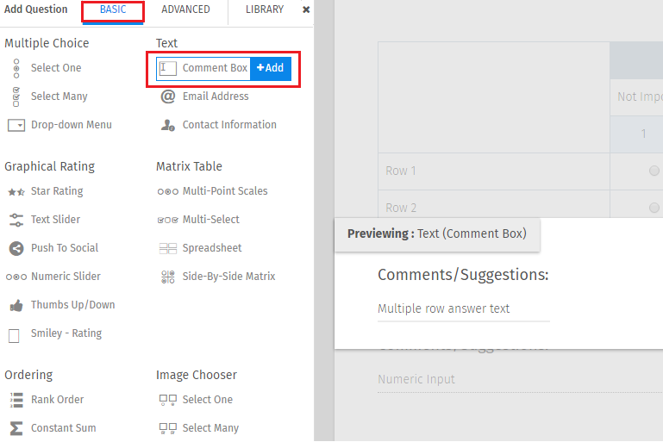
Task: Add a Comment Box question
Action: pos(271,68)
